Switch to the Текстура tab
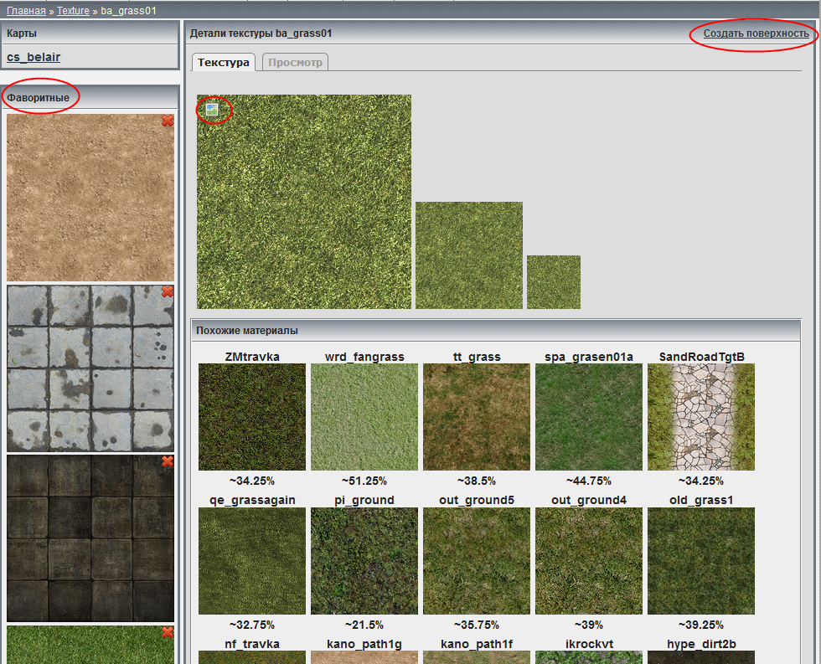821x664 pixels. point(224,62)
